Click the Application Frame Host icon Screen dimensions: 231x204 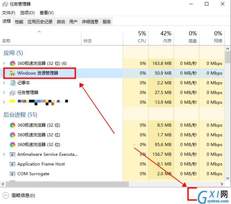(x=13, y=164)
